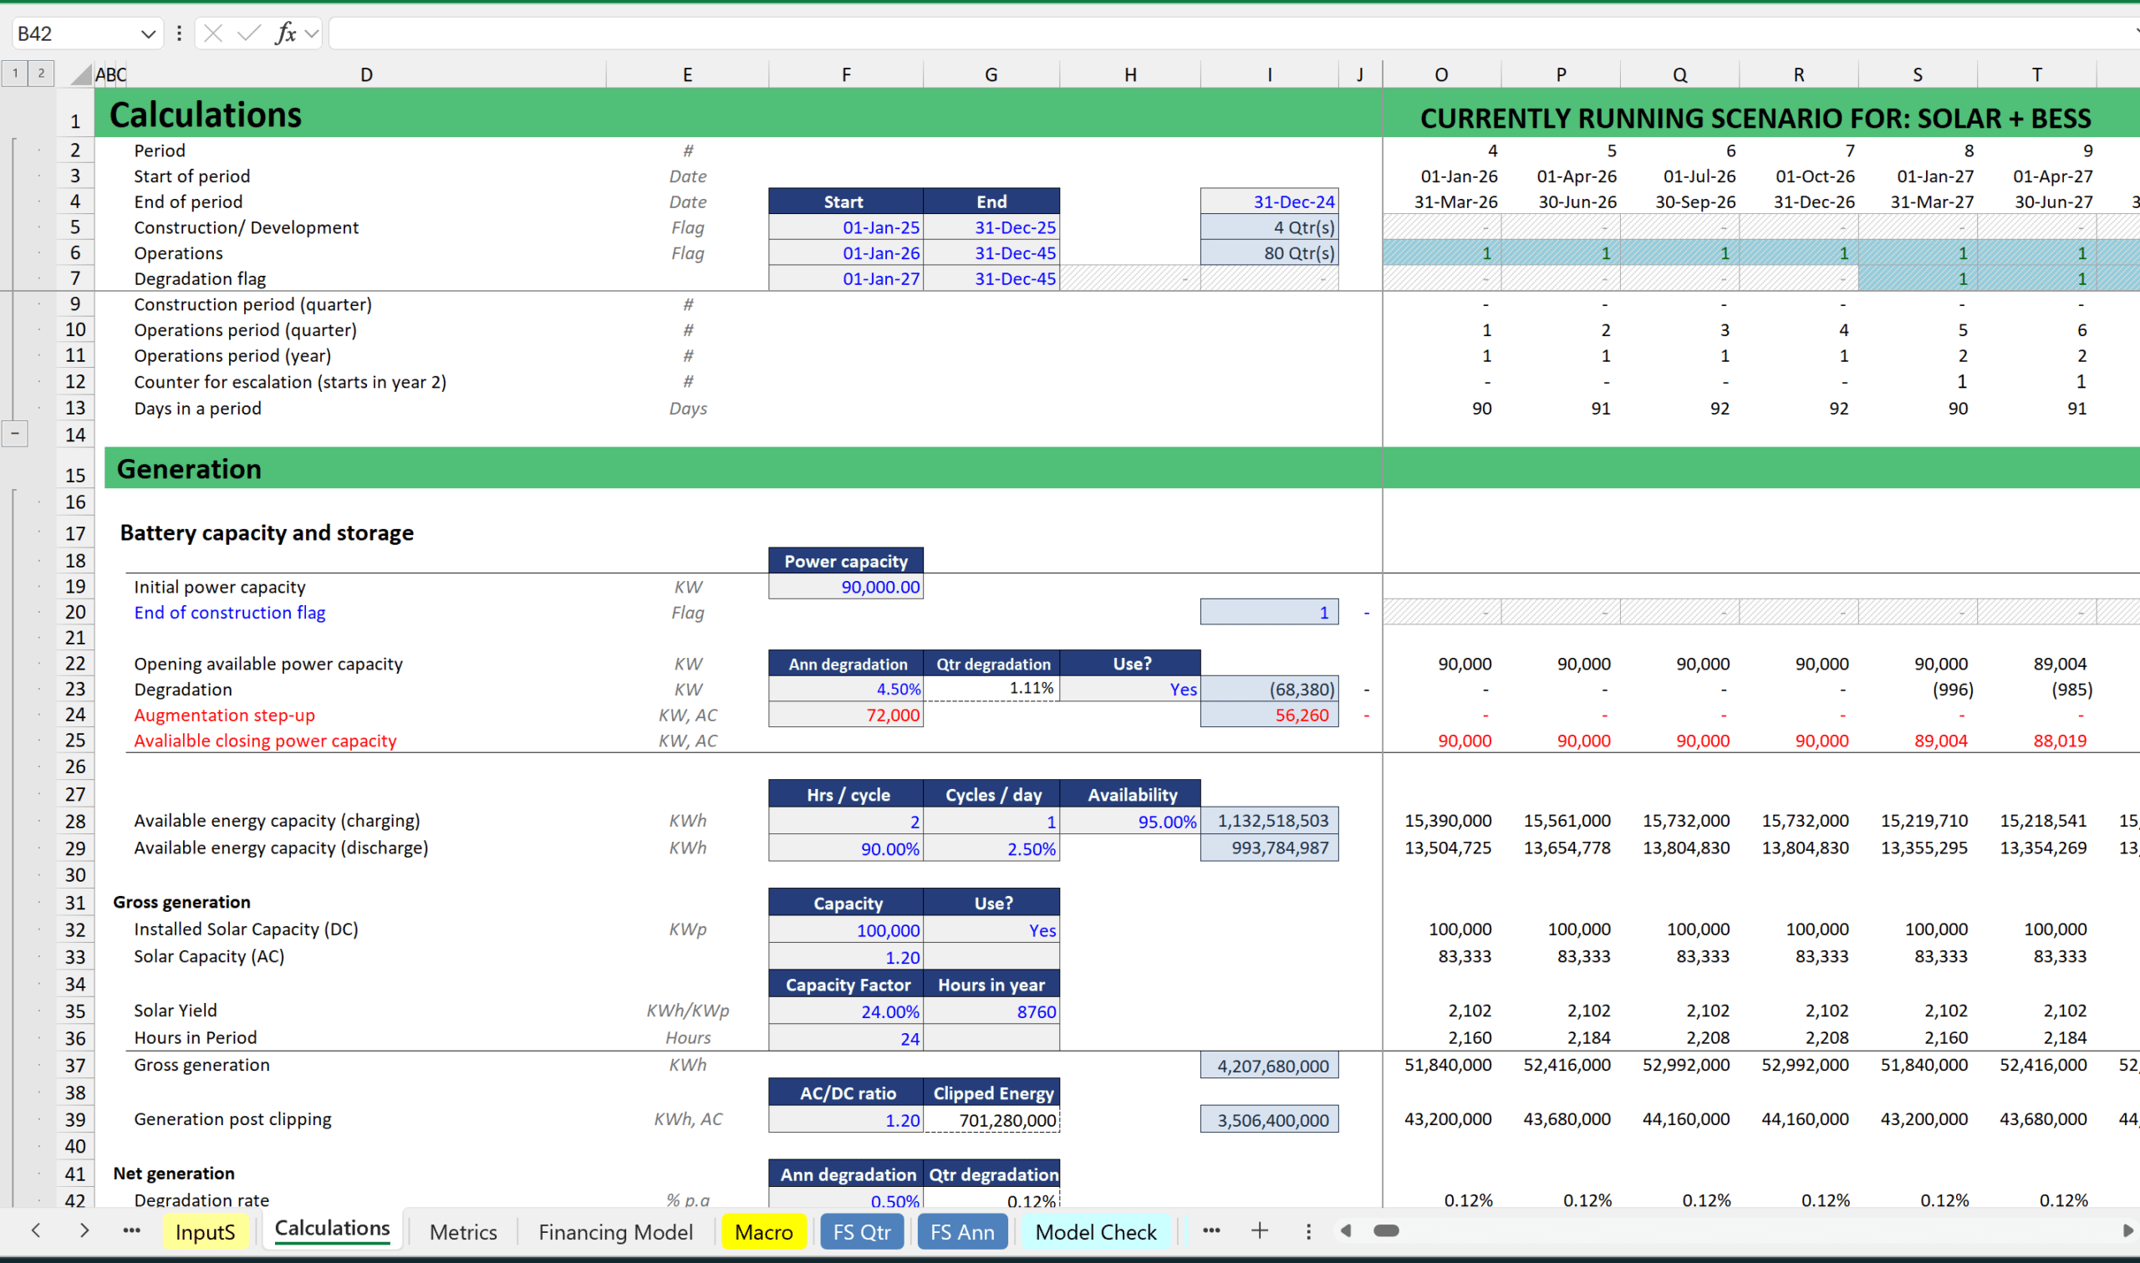Show outline level 1 rows
The image size is (2140, 1263).
pos(14,74)
